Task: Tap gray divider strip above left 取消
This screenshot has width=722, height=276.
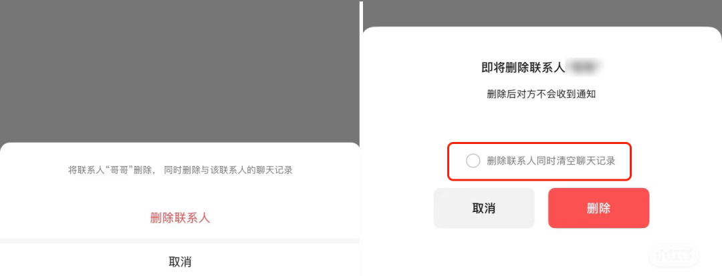Action: (180, 241)
